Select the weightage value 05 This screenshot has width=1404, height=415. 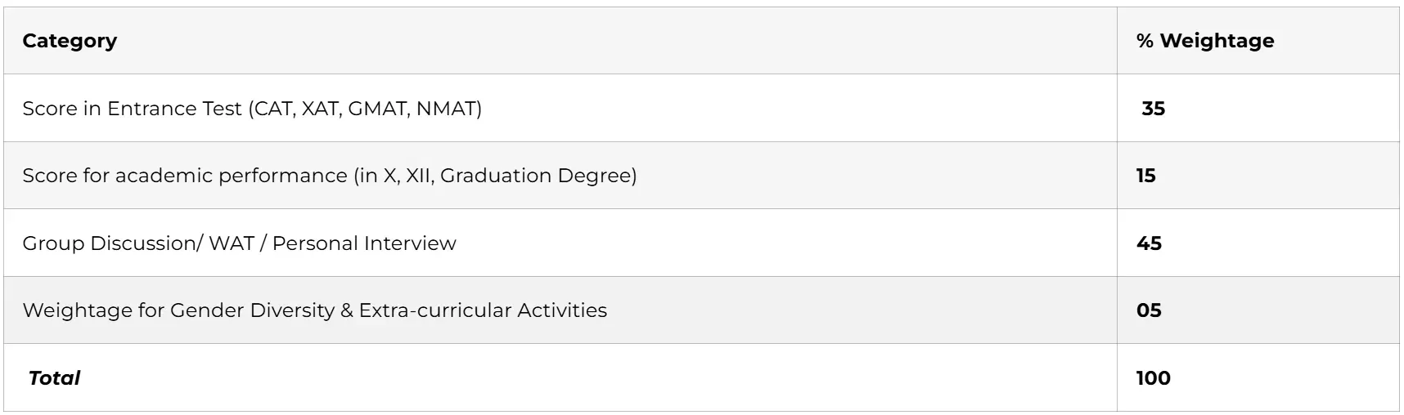(1149, 310)
